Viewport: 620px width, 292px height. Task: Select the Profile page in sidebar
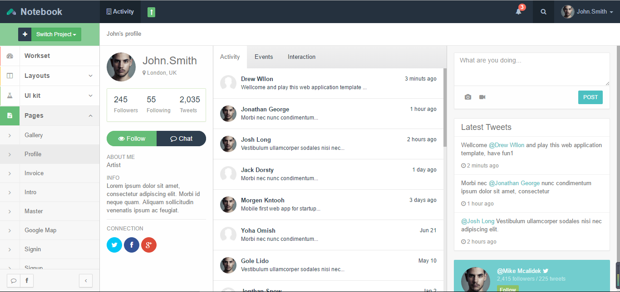[50, 154]
